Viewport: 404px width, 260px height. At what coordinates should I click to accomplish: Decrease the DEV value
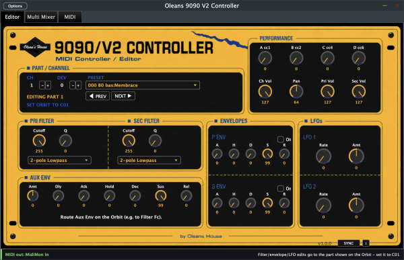click(73, 85)
